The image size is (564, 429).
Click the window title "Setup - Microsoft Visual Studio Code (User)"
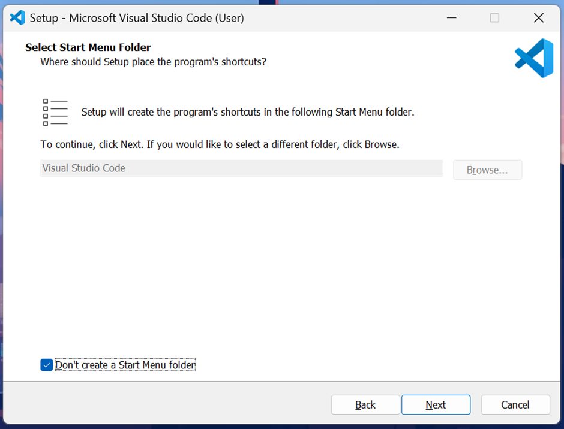pos(137,17)
